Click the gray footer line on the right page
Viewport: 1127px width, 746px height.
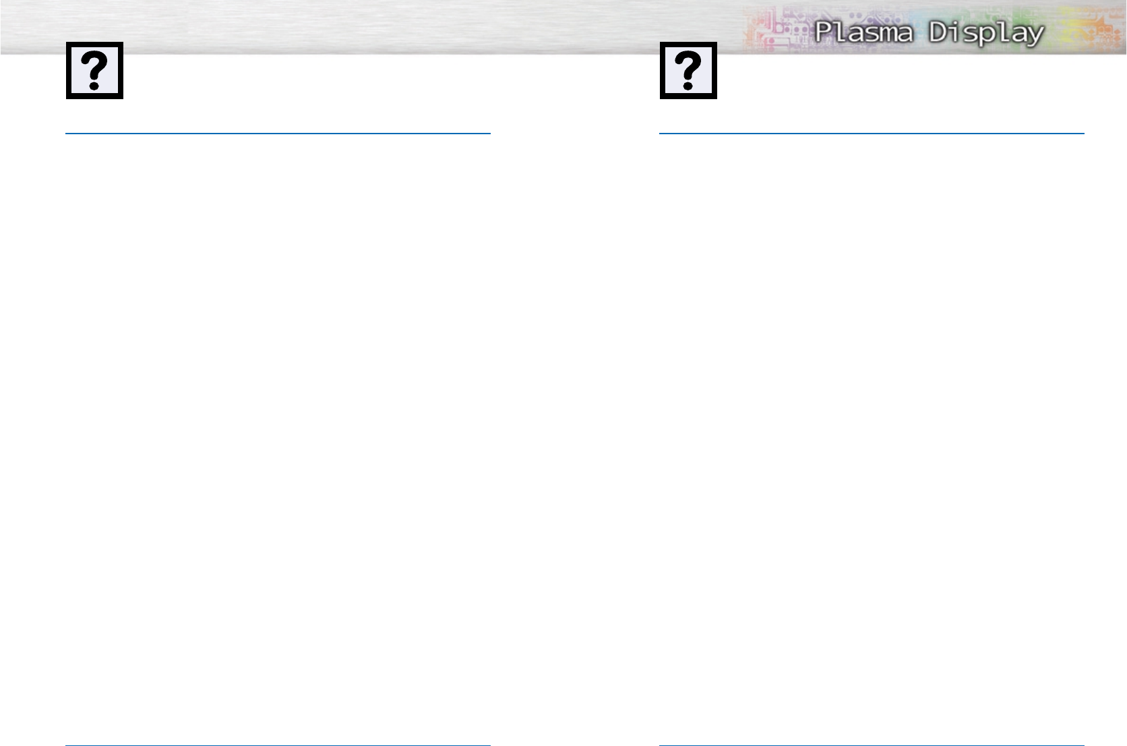coord(872,745)
